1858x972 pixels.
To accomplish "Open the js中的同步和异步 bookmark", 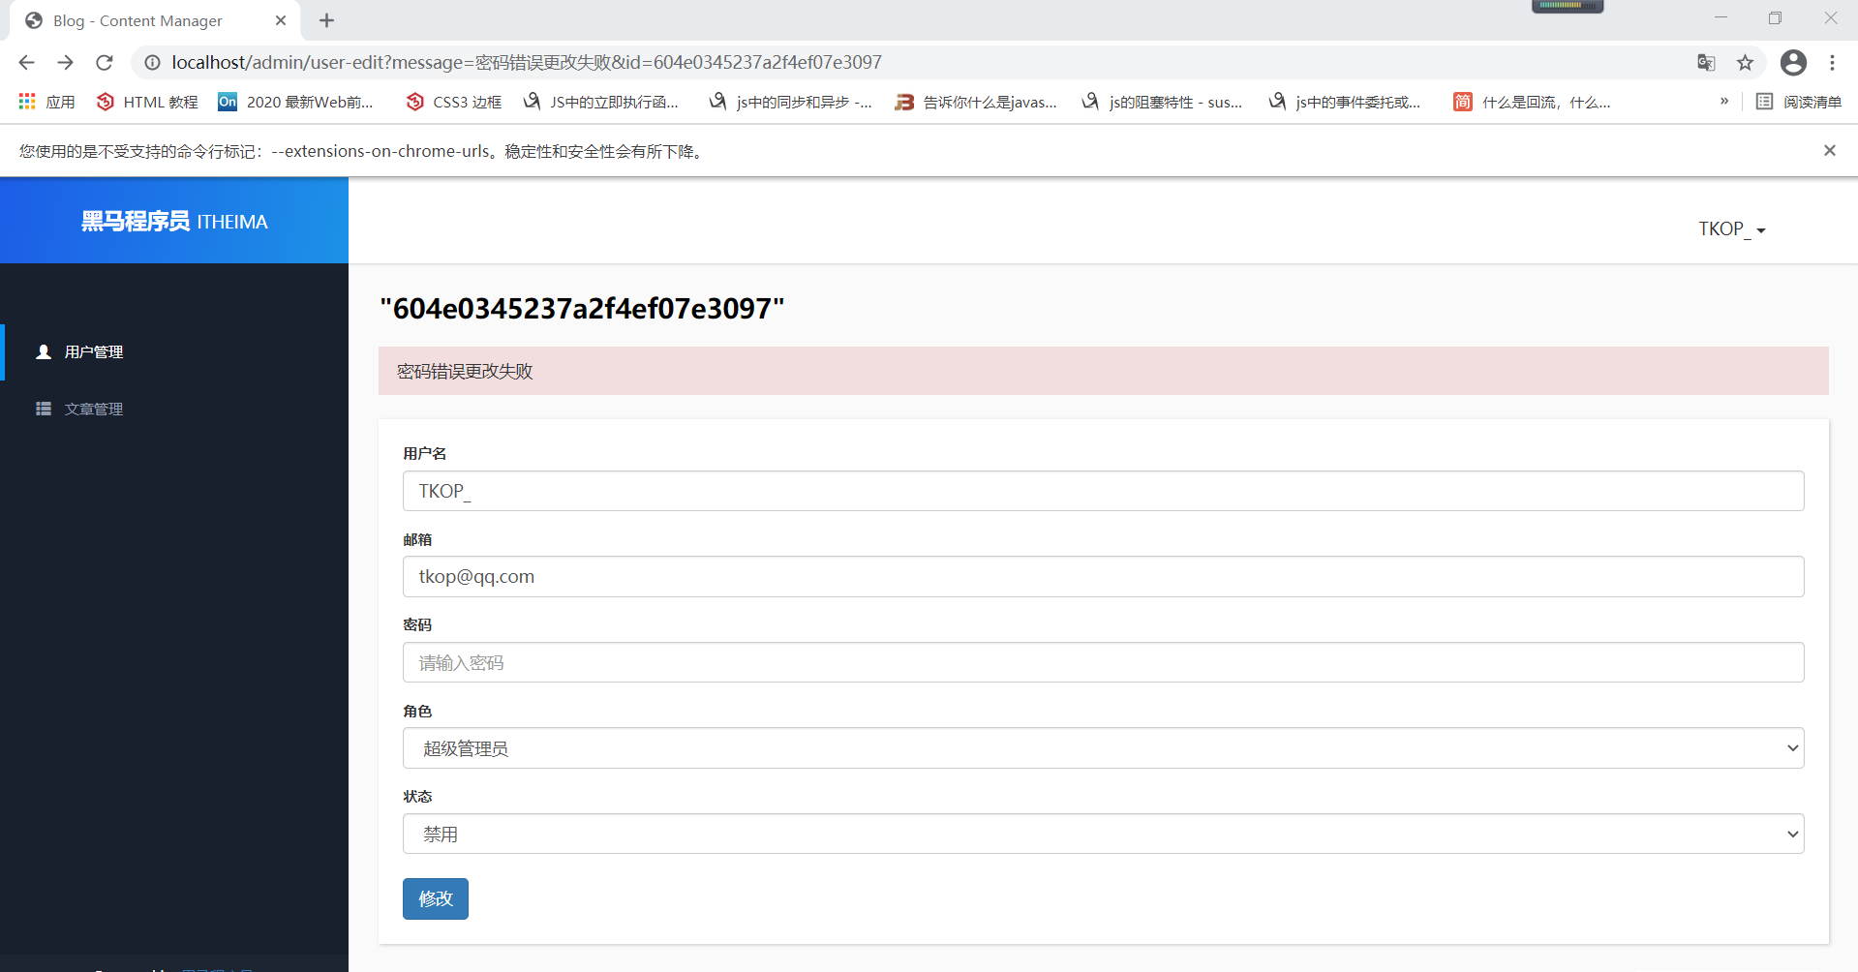I will [x=791, y=102].
